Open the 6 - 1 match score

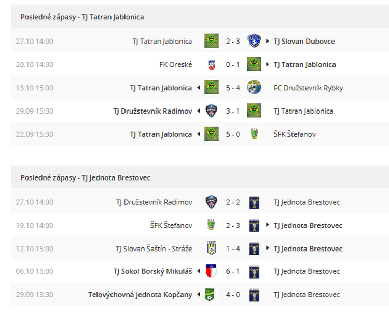pos(233,271)
